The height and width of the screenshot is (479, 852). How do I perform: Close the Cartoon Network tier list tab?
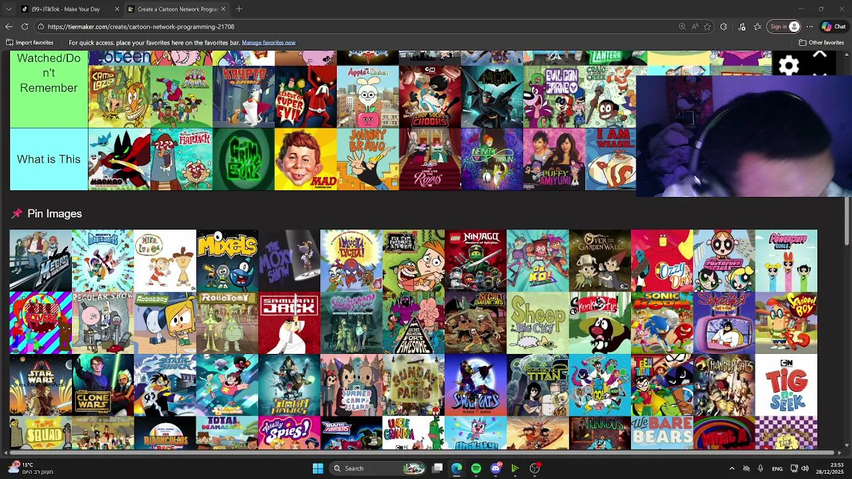(x=223, y=9)
